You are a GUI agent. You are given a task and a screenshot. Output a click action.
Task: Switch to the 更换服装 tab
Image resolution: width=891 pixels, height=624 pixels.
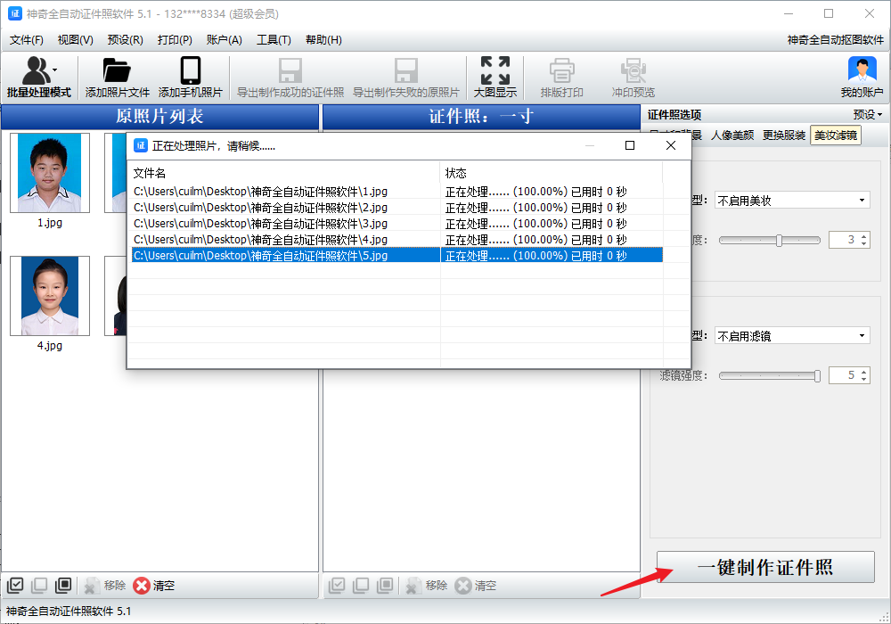[x=784, y=135]
